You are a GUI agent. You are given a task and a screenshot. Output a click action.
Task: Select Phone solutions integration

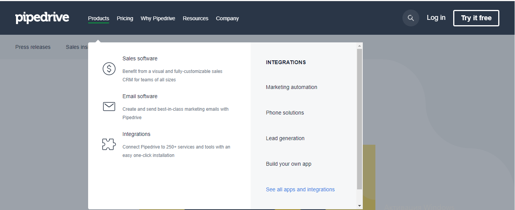(x=285, y=113)
